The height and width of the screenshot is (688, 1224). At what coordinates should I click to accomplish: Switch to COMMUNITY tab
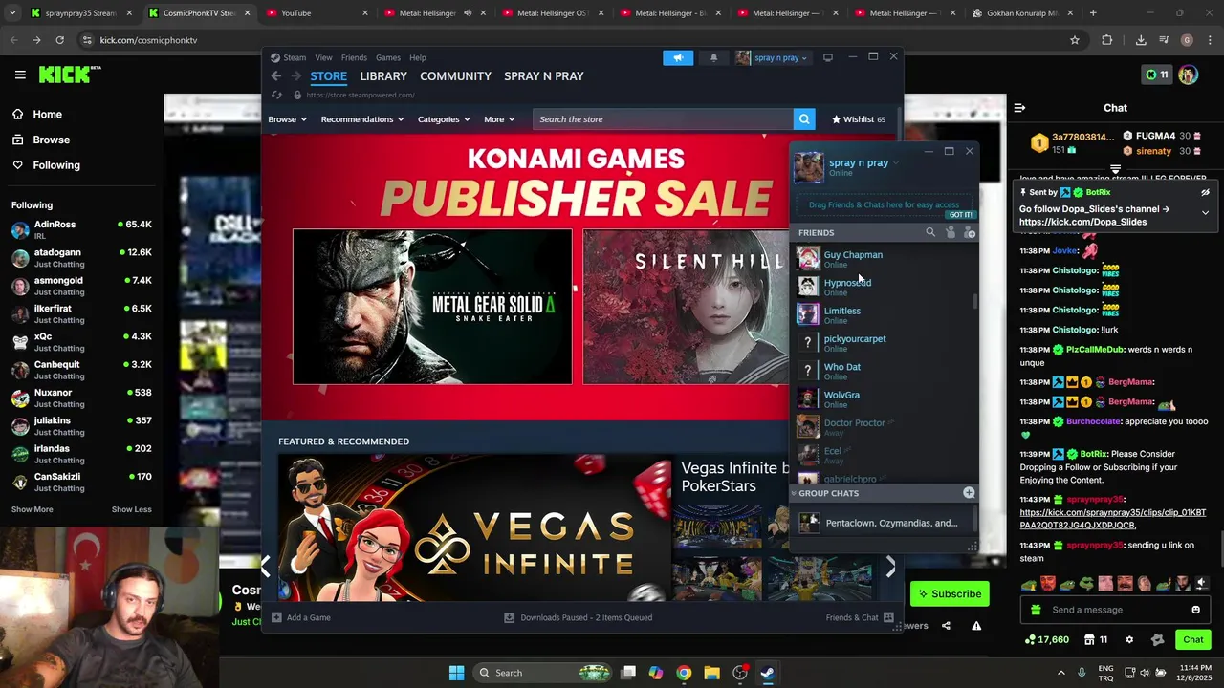(x=455, y=76)
